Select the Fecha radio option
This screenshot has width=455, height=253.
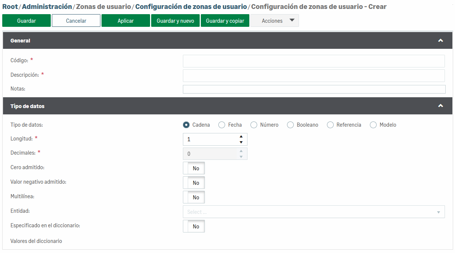click(221, 125)
